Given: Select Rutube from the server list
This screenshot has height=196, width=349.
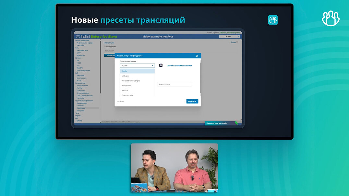Looking at the screenshot, I should click(137, 71).
